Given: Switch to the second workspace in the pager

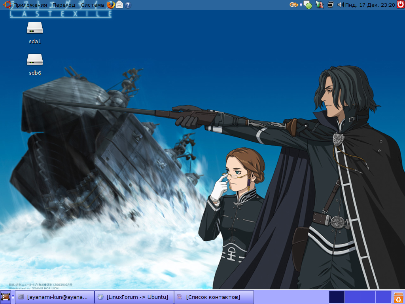Looking at the screenshot, I should pyautogui.click(x=352, y=297).
